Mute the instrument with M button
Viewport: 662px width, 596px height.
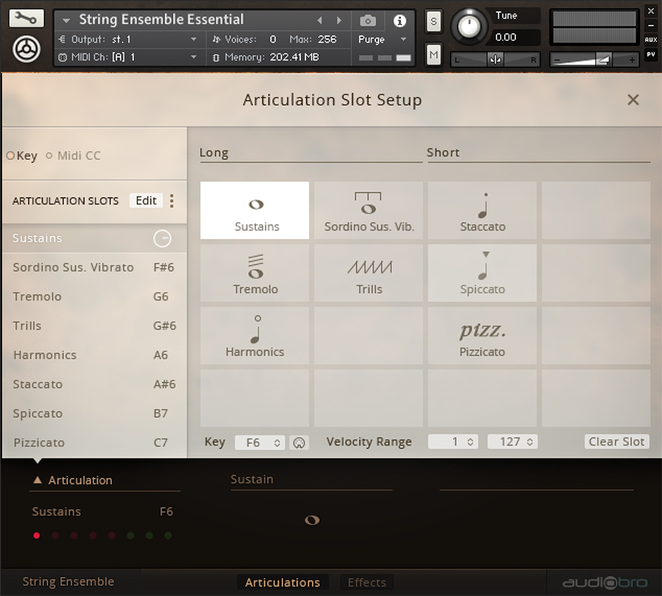click(x=433, y=54)
